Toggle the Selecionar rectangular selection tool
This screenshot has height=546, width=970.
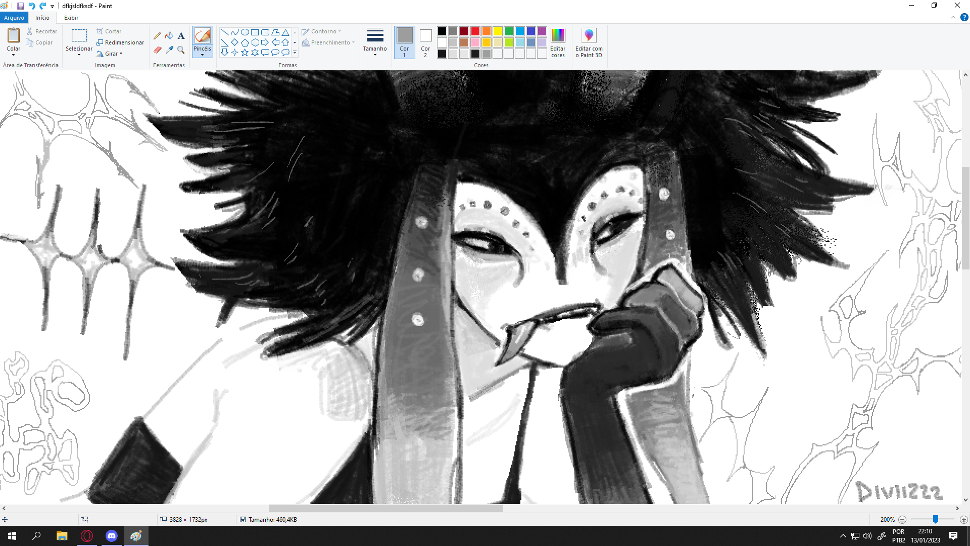(79, 36)
